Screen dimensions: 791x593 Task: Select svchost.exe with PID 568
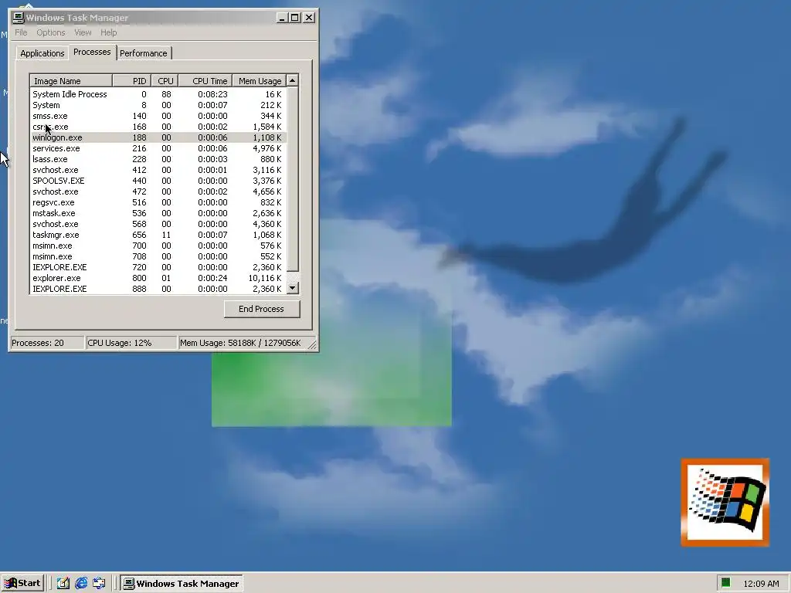158,224
